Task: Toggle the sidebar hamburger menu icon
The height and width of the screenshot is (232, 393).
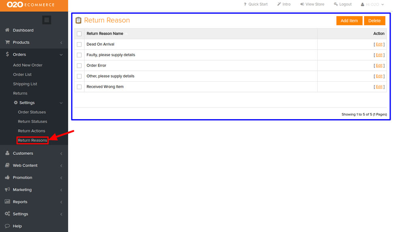Action: point(47,20)
